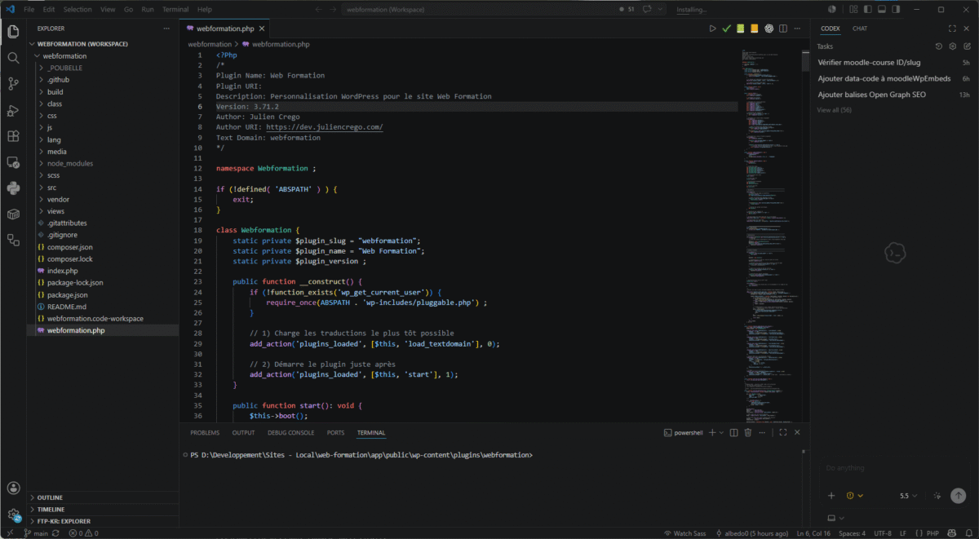Open the Run and Debug view

[13, 110]
